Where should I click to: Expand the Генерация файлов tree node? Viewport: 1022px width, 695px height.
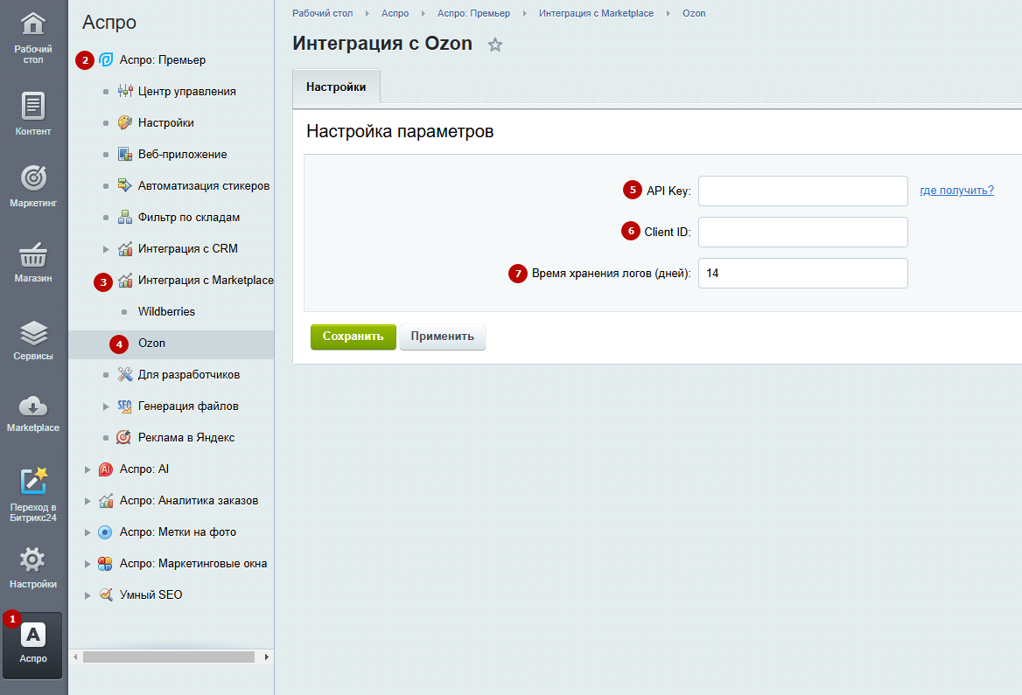[106, 407]
